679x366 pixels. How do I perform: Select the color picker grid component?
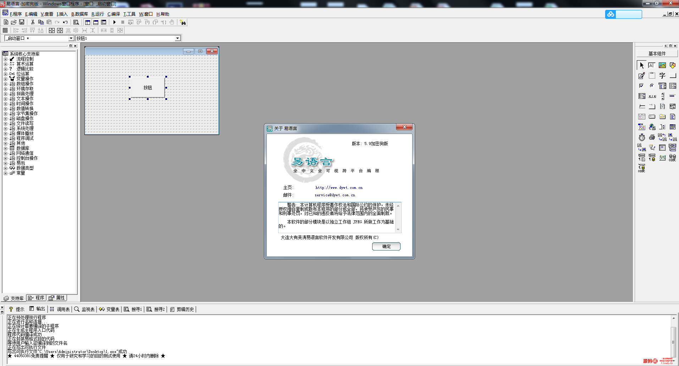point(642,127)
